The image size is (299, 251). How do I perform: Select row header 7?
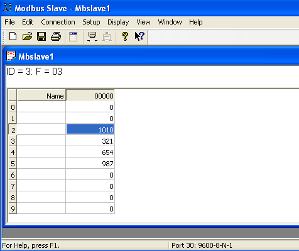click(13, 186)
